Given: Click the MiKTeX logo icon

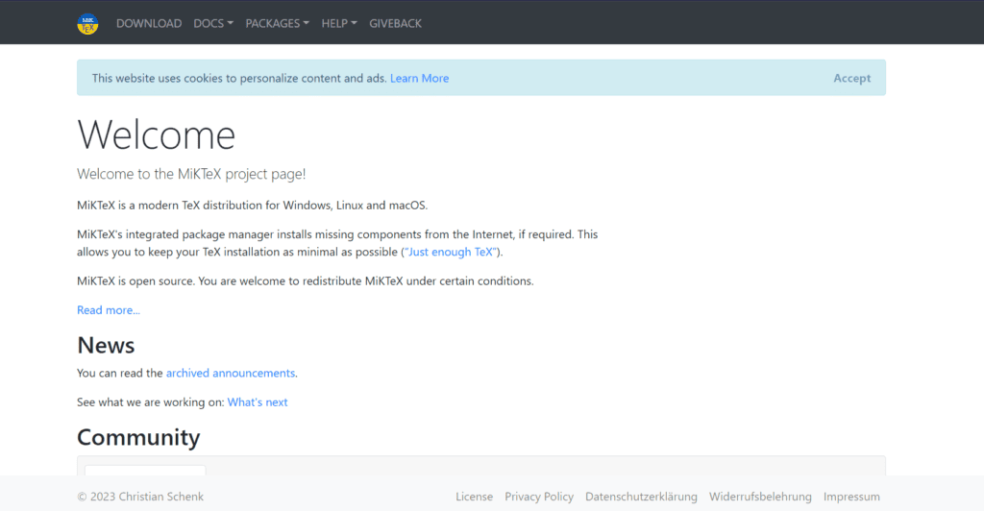Looking at the screenshot, I should [87, 23].
